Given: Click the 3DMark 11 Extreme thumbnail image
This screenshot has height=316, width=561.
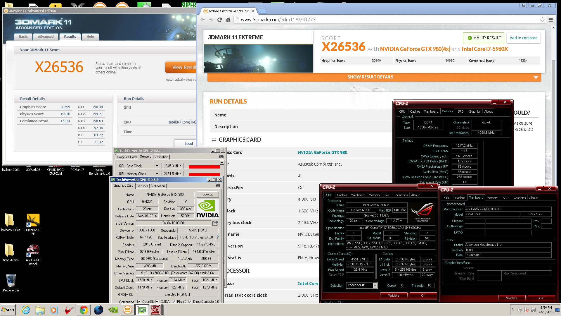Looking at the screenshot, I should click(x=258, y=58).
